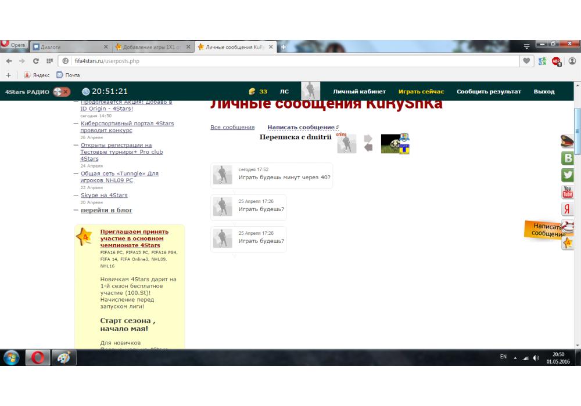Image resolution: width=581 pixels, height=406 pixels.
Task: Expand the 'Написать сообщение' form link
Action: pyautogui.click(x=301, y=127)
